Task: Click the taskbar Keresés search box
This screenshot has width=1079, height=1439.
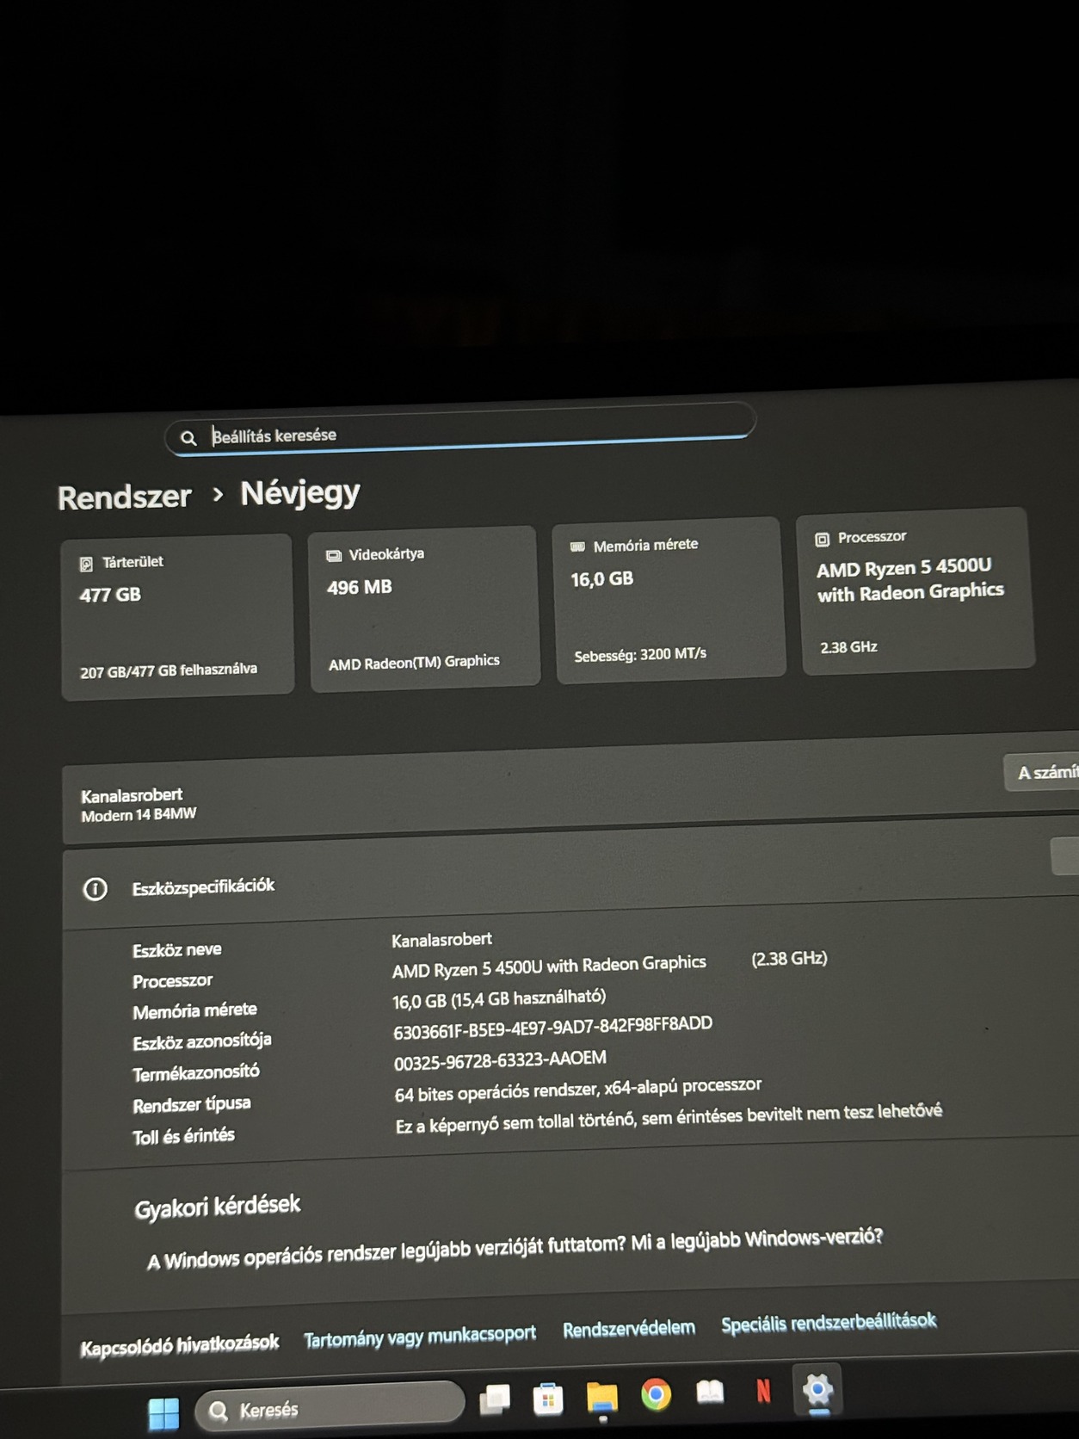Action: tap(330, 1406)
